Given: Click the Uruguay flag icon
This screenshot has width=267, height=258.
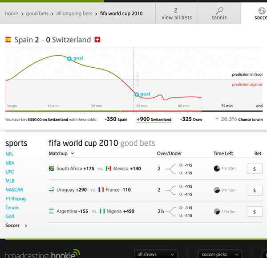Looking at the screenshot, I should [x=52, y=190].
